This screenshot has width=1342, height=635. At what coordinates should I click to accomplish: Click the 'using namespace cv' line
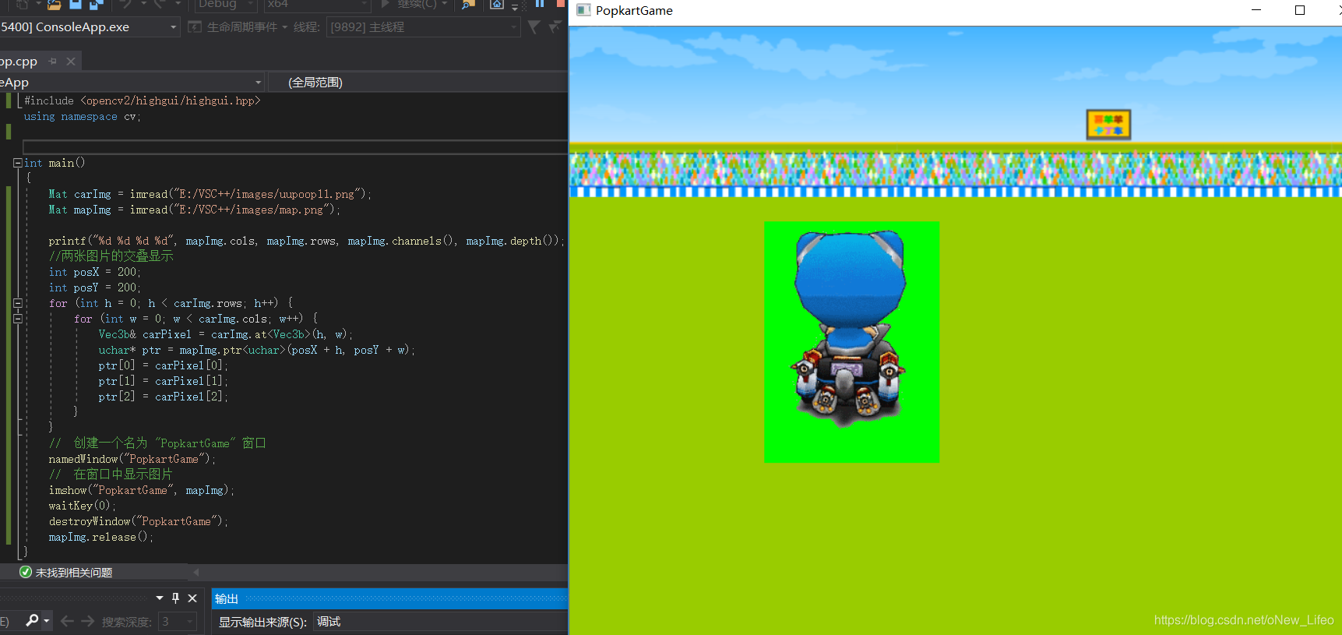pyautogui.click(x=82, y=116)
